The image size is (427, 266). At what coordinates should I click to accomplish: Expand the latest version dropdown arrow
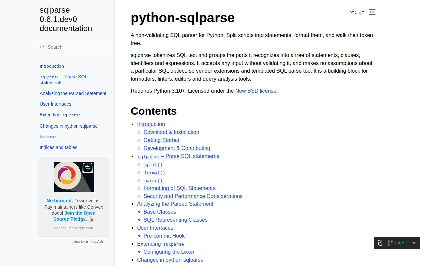tap(414, 243)
